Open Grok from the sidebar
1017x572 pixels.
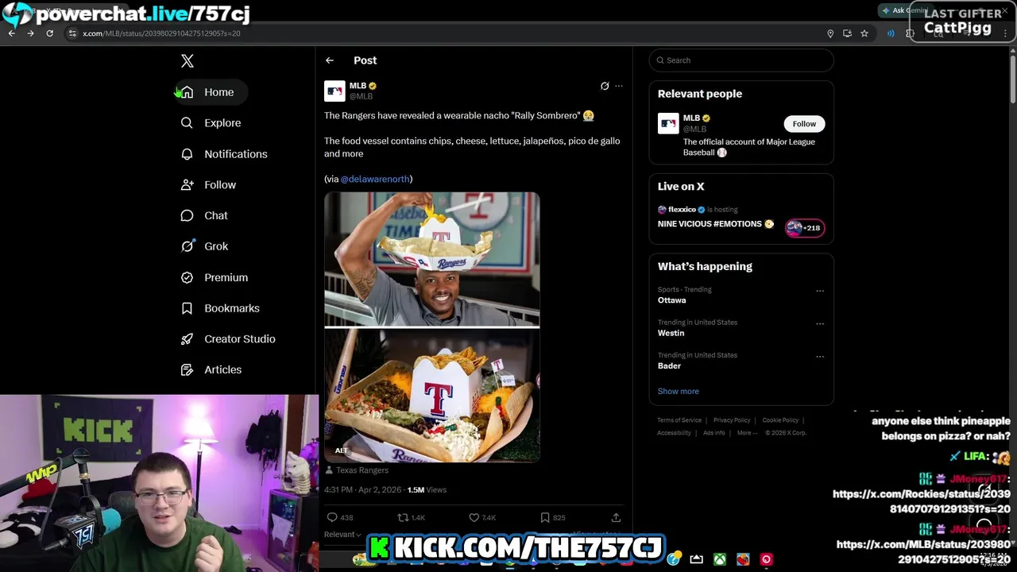click(x=205, y=246)
